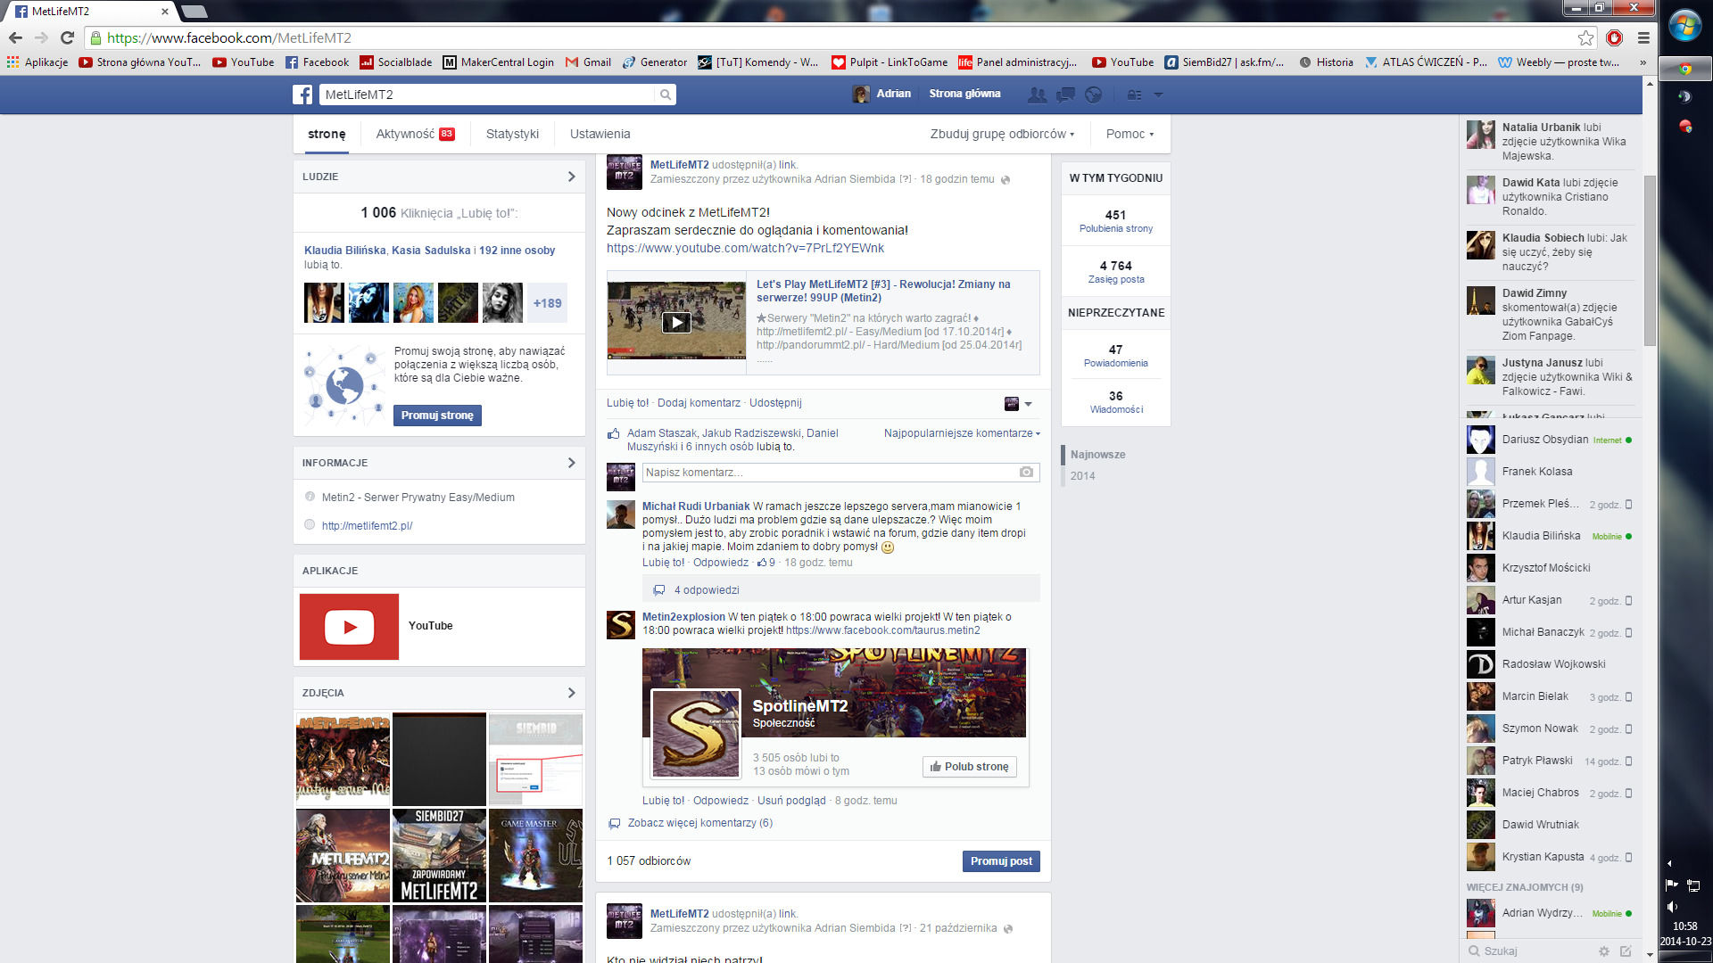
Task: Focus the Facebook search box
Action: click(x=488, y=95)
